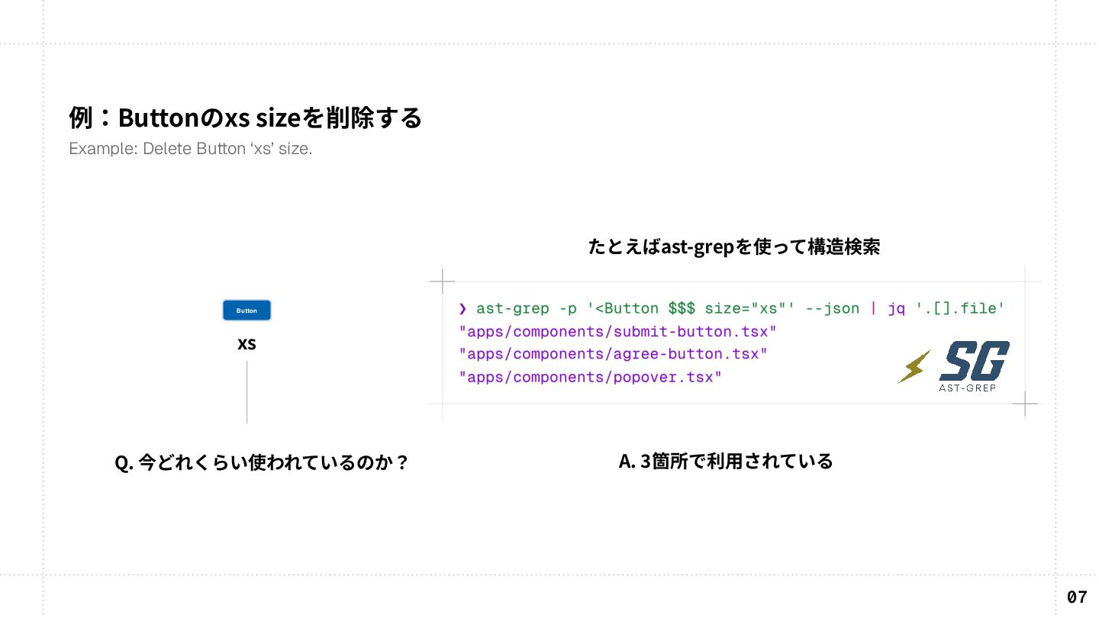Click the vertical line below xs label
1099x618 pixels.
(247, 392)
